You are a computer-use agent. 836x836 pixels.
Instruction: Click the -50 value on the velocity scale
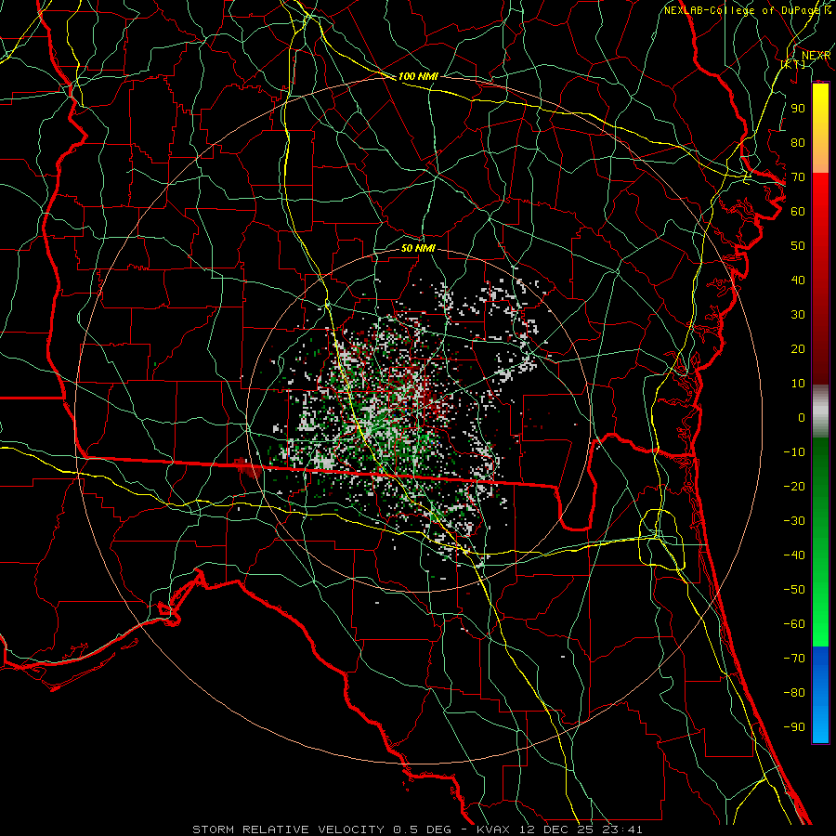click(x=794, y=590)
